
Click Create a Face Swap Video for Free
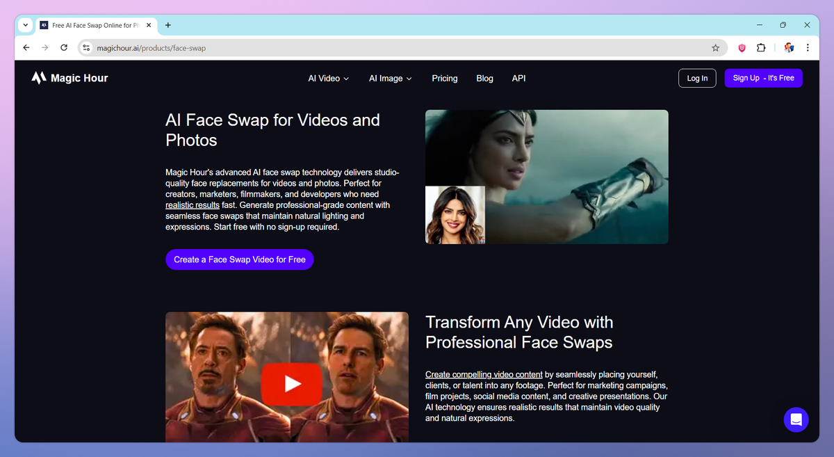click(x=240, y=259)
